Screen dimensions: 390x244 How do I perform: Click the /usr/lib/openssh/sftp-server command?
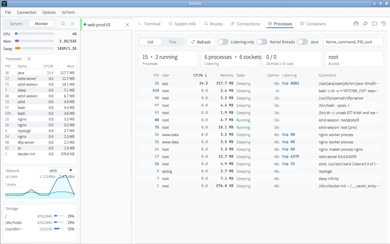(x=341, y=98)
